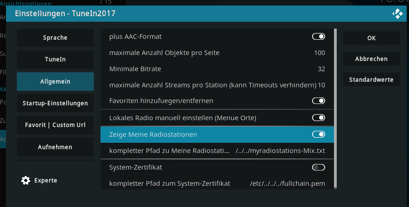Click the settings list scrollbar
409x207 pixels.
coord(335,109)
